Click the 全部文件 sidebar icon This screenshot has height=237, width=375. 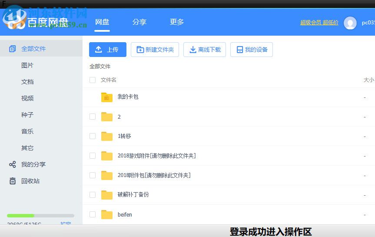click(12, 49)
